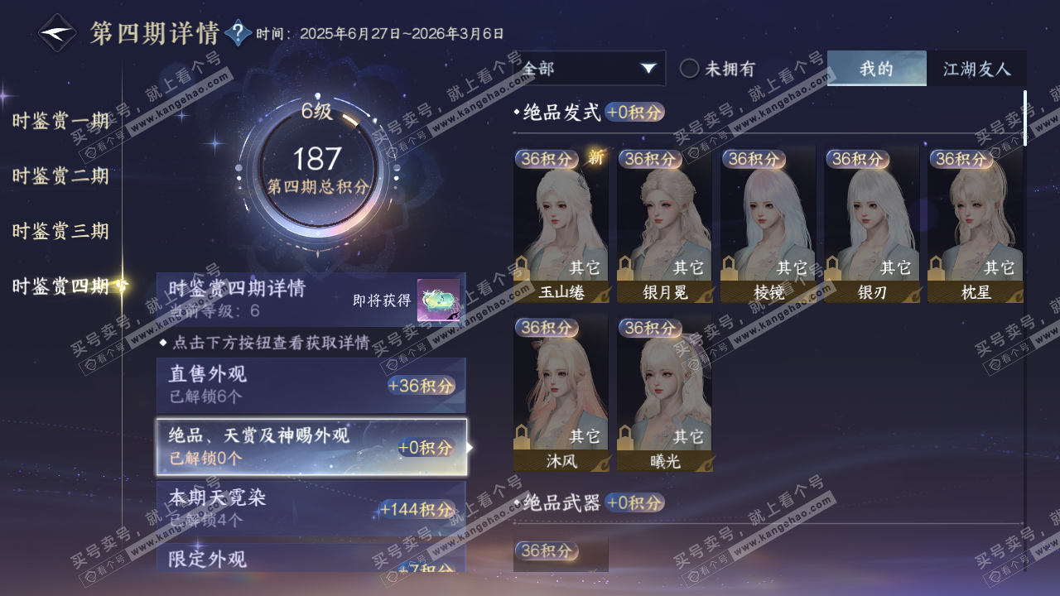Select the 银刃 hairstyle card
The height and width of the screenshot is (596, 1060).
pos(872,225)
